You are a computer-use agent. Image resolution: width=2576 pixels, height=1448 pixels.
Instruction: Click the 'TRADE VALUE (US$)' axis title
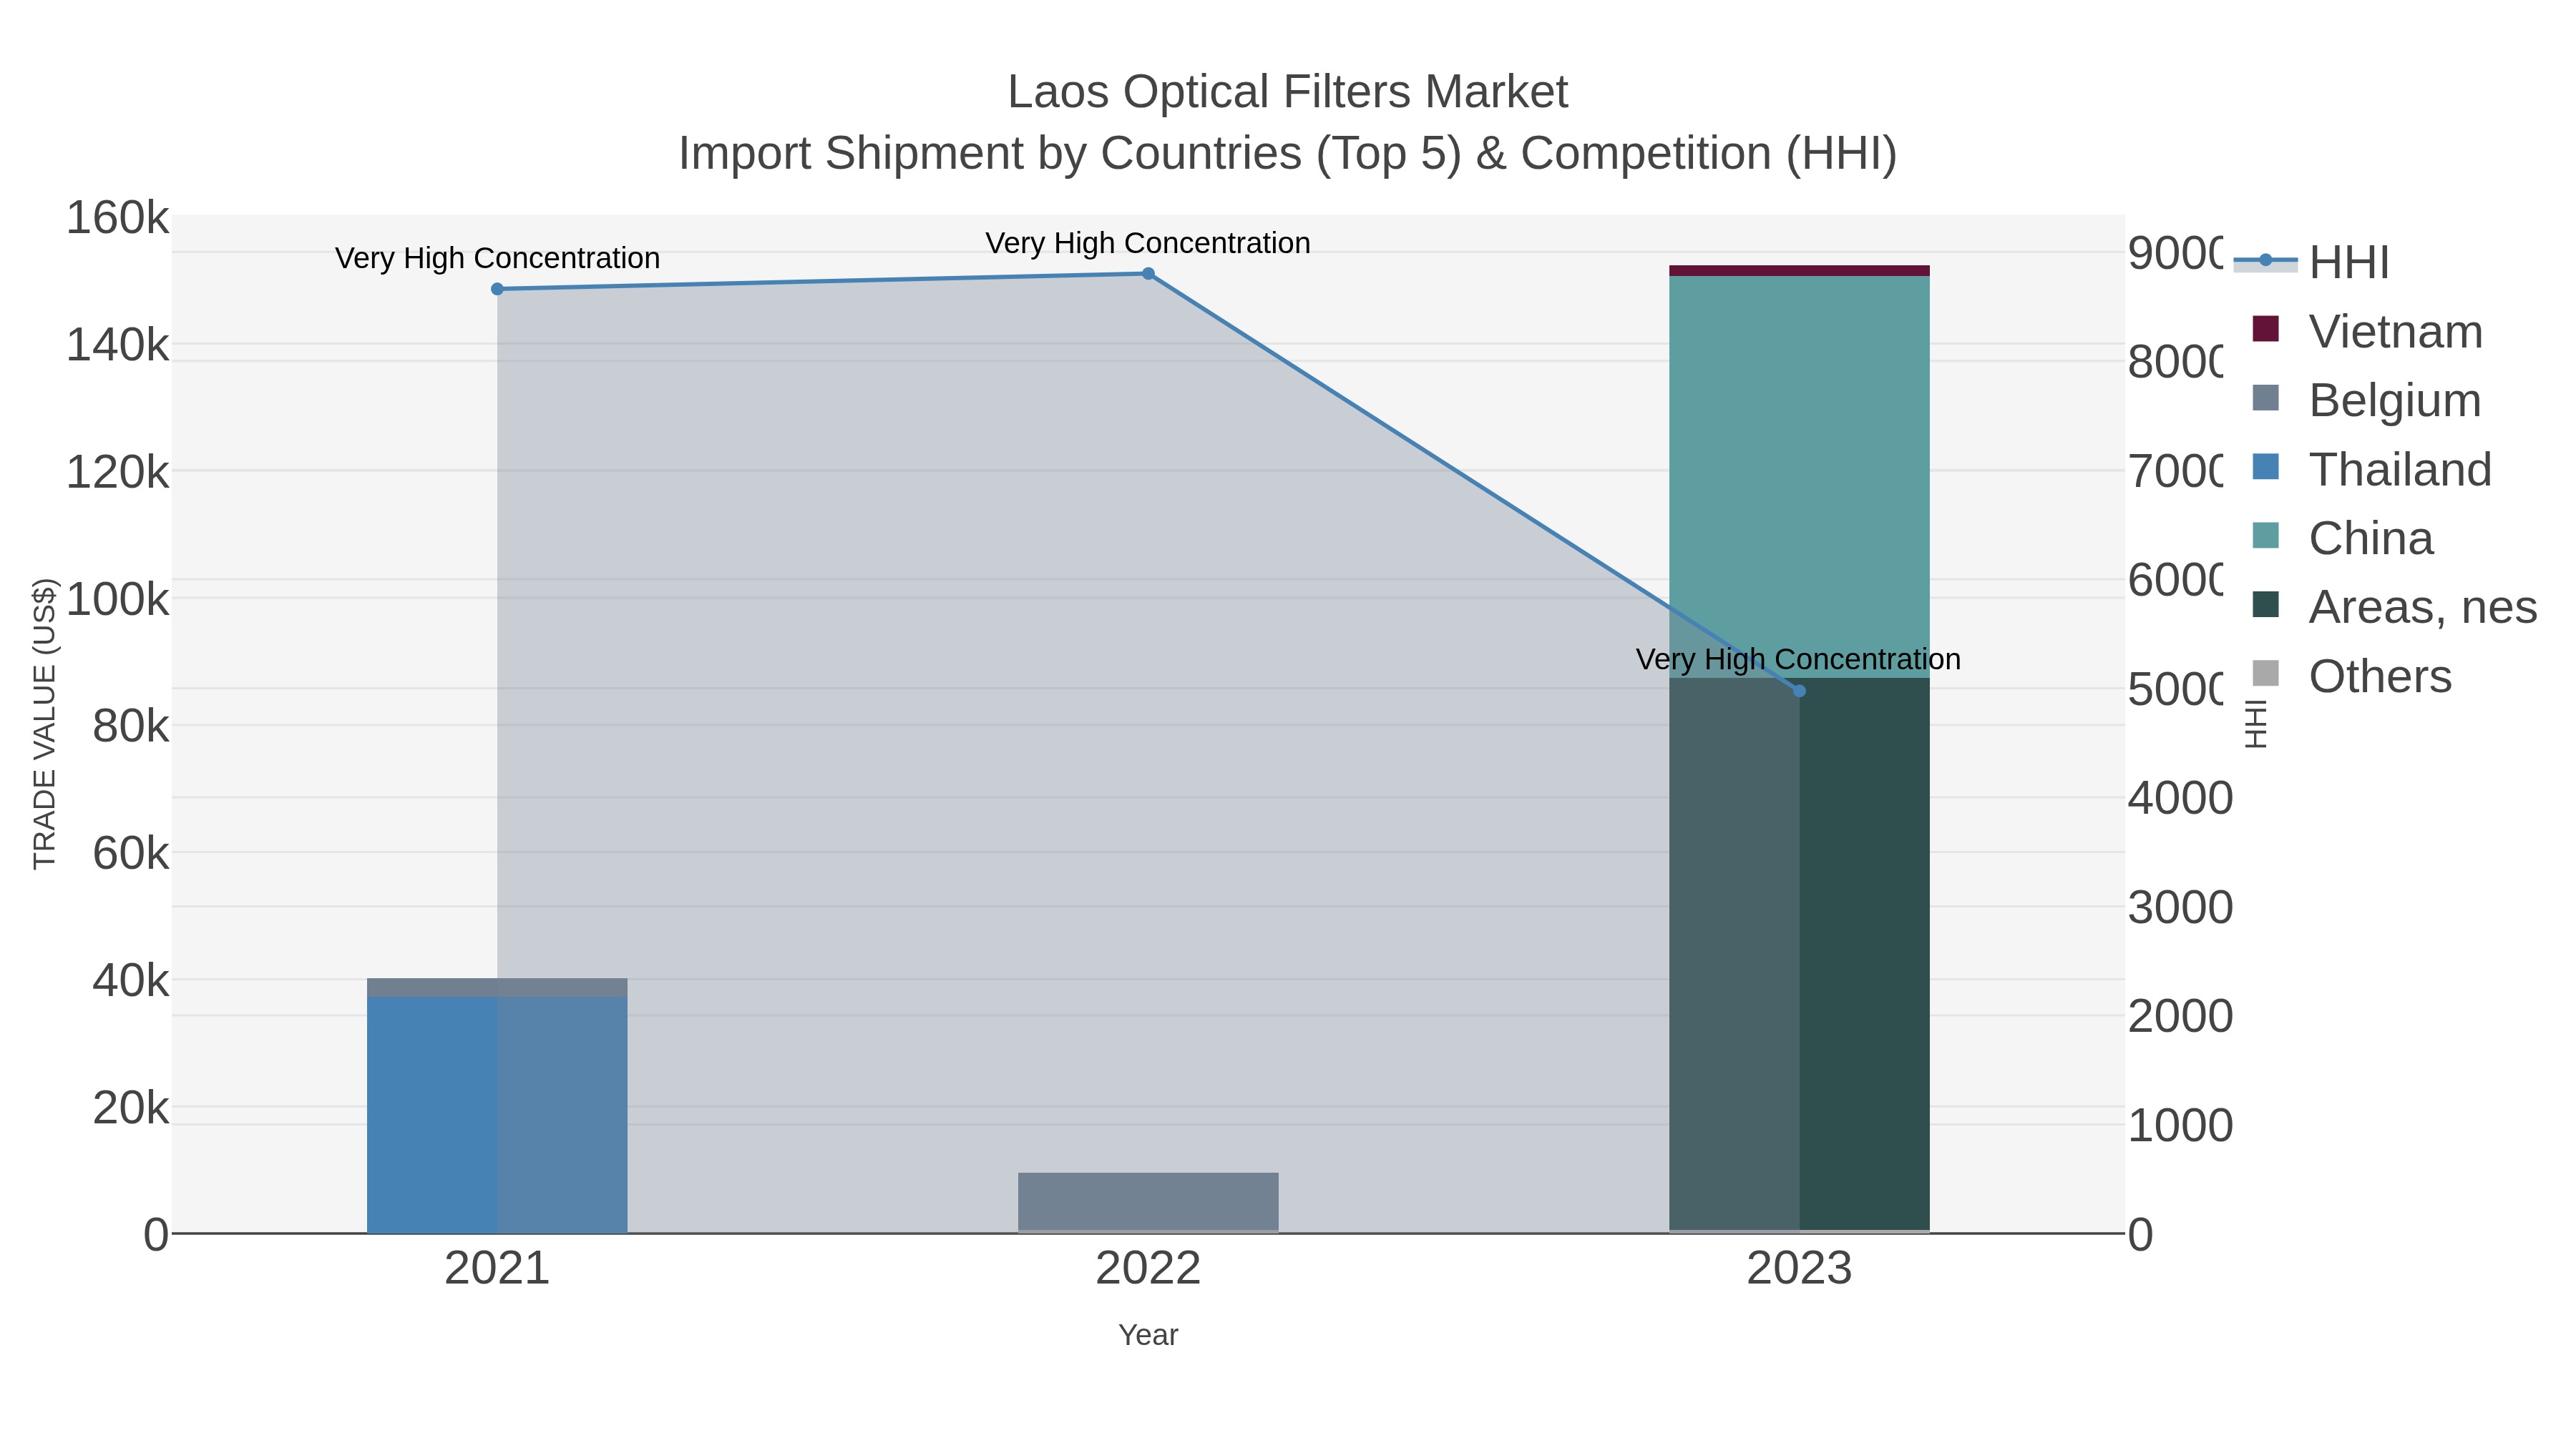coord(45,724)
